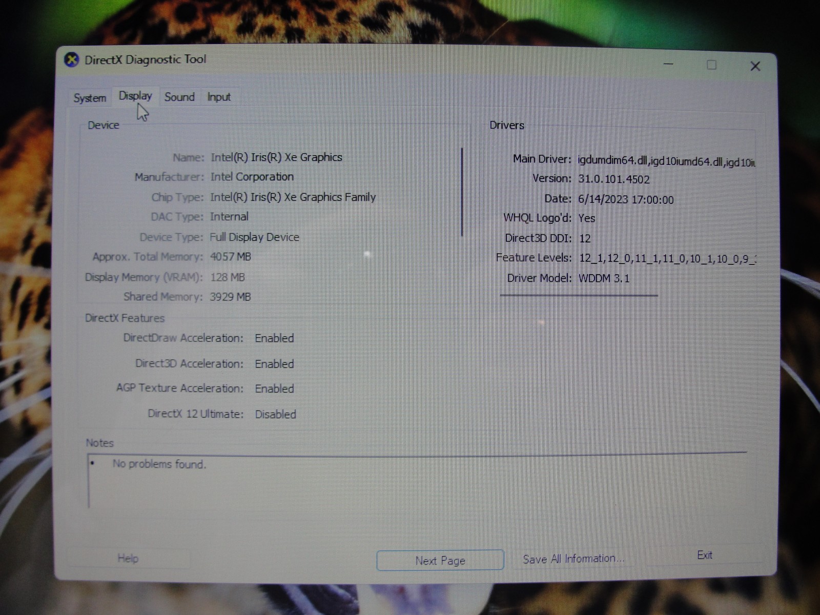Click the Next Page button
820x615 pixels.
coord(440,560)
